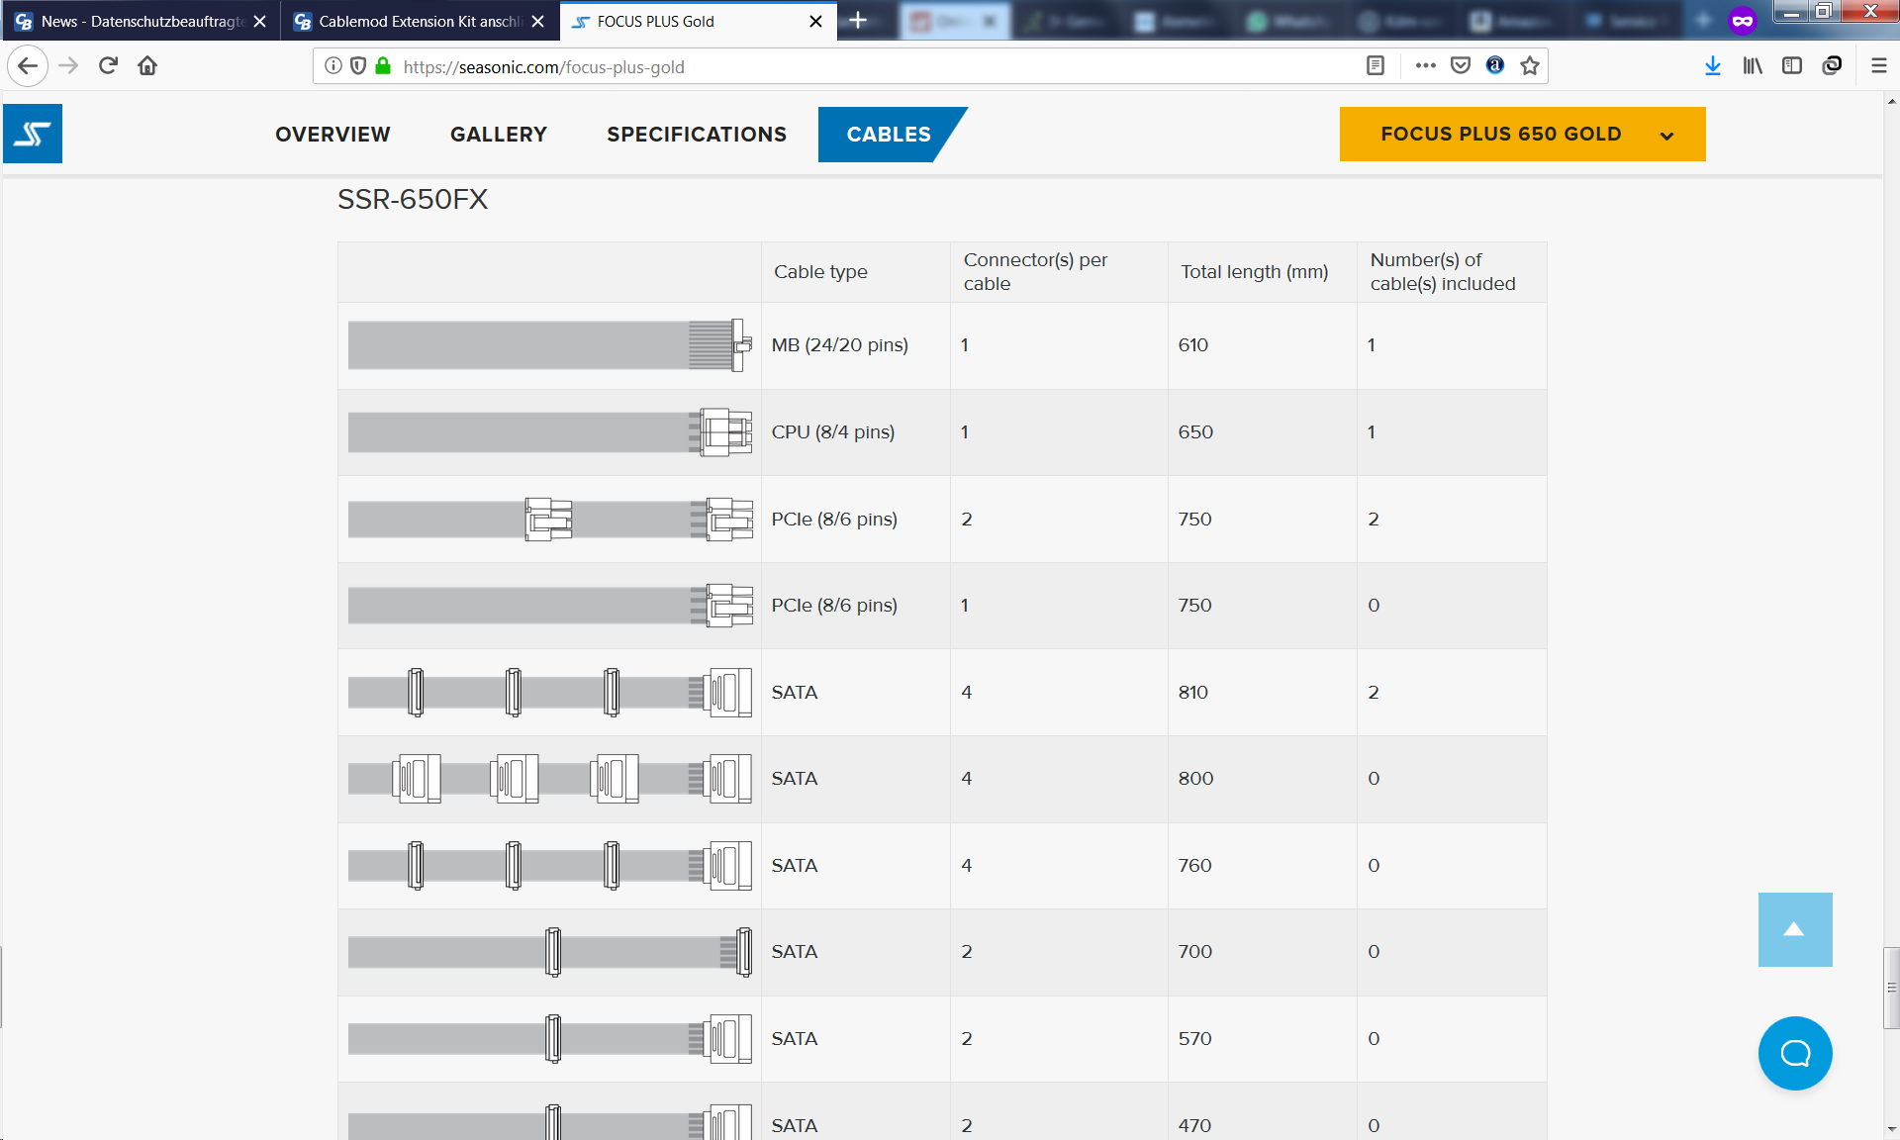Toggle reader view icon
The height and width of the screenshot is (1140, 1900).
pyautogui.click(x=1375, y=66)
